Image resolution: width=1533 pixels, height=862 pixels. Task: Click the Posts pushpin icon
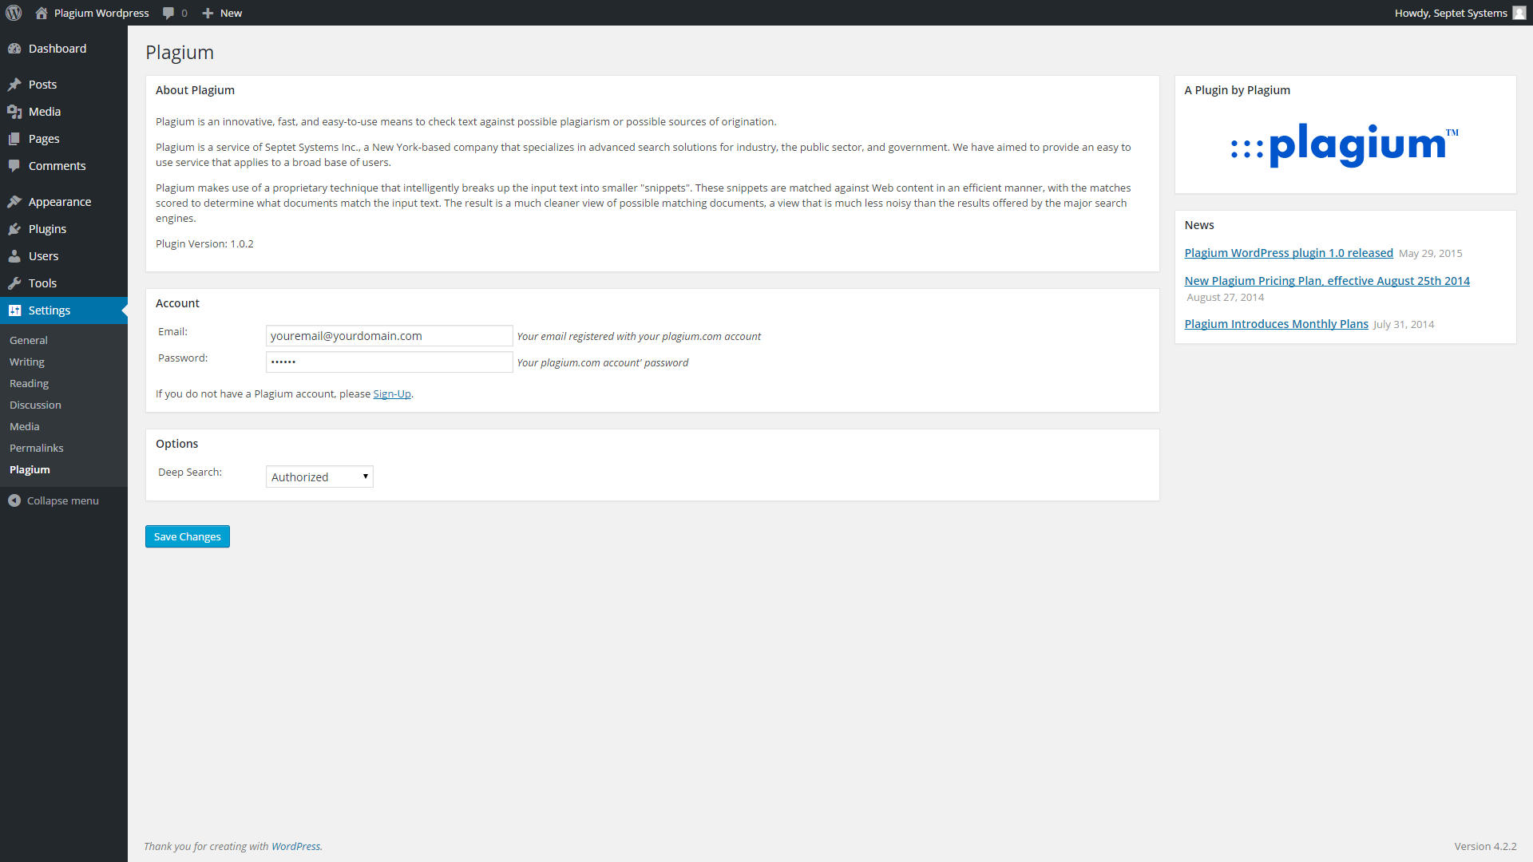click(14, 85)
